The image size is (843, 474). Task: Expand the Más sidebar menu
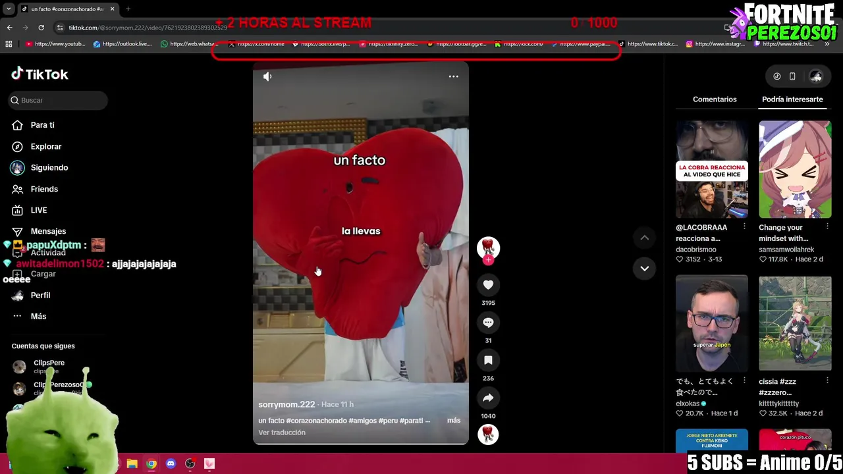pos(38,316)
